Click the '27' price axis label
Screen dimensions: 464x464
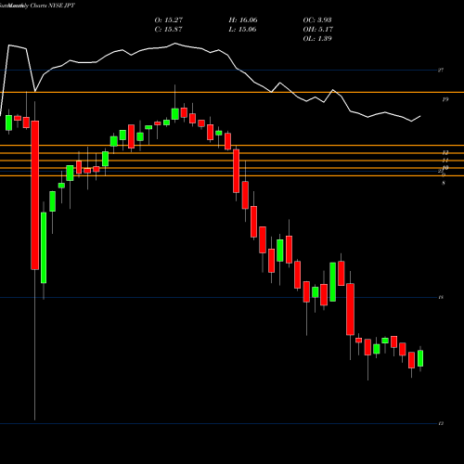(x=441, y=71)
